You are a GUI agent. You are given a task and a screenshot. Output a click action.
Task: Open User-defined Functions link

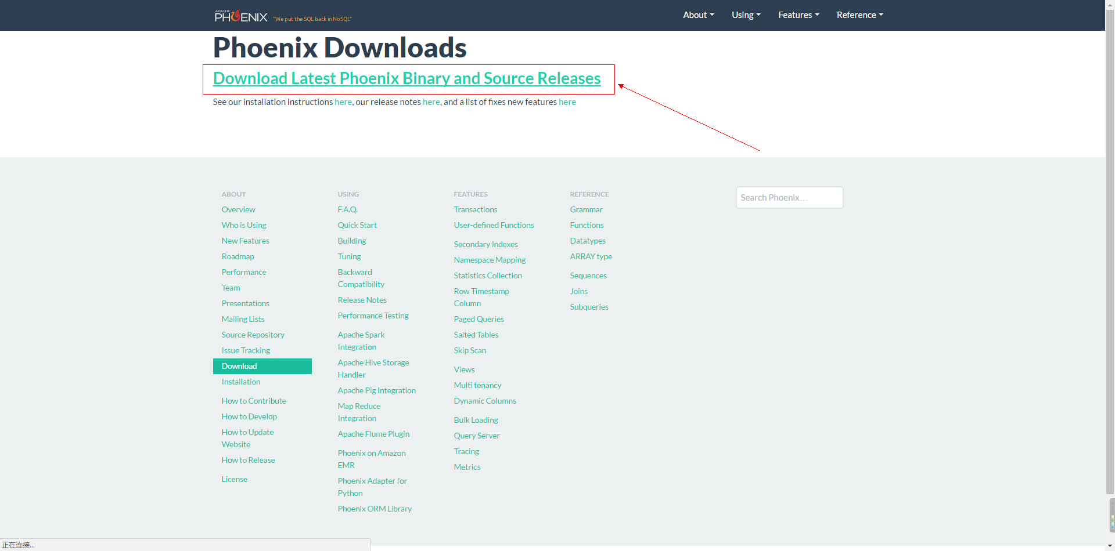(x=494, y=225)
